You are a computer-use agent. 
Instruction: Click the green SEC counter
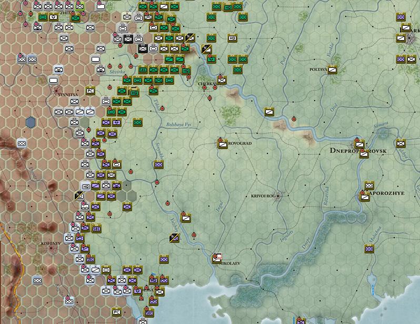143,70
